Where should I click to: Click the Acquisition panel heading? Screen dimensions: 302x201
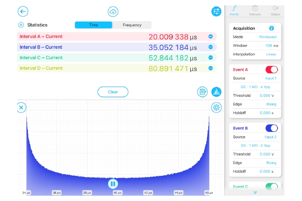coord(244,28)
